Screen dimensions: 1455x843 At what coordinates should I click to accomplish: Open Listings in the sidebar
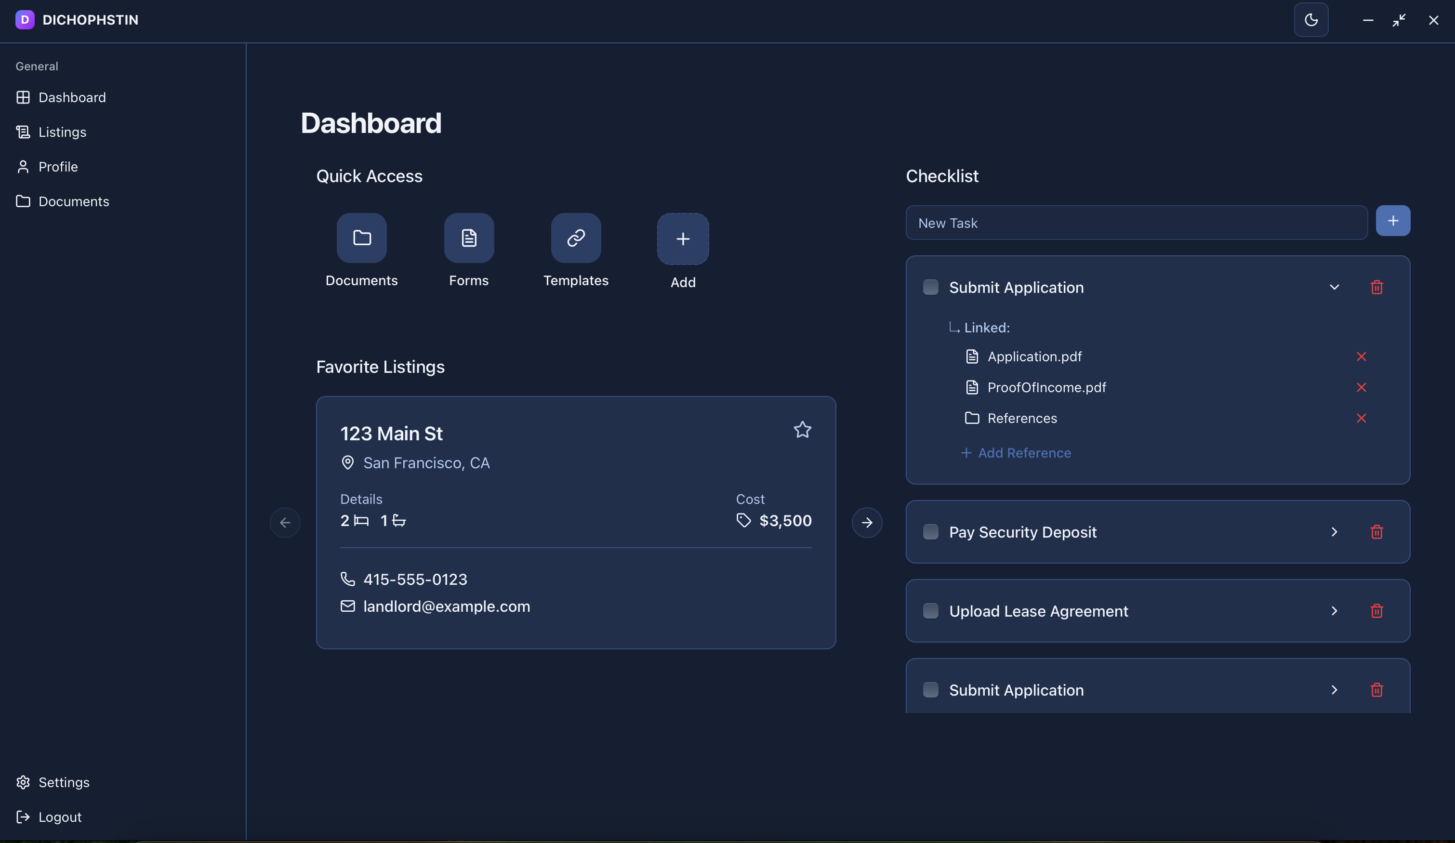[x=62, y=132]
